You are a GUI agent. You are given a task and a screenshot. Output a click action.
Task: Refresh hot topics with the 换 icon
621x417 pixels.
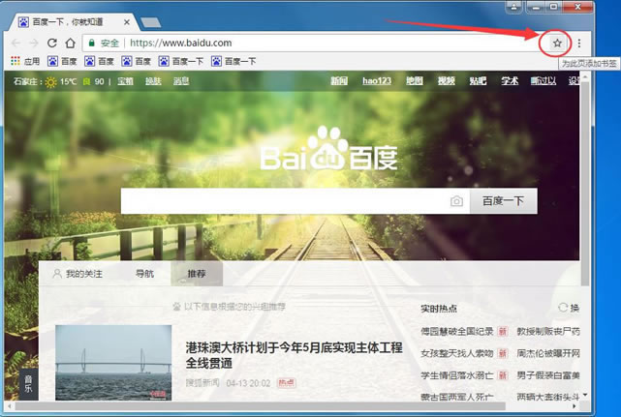(x=569, y=308)
